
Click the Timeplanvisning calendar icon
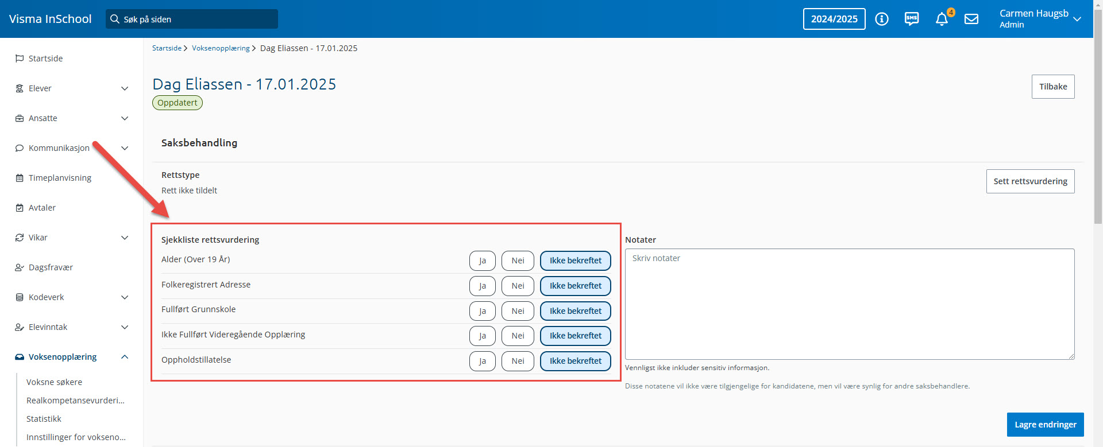[20, 178]
